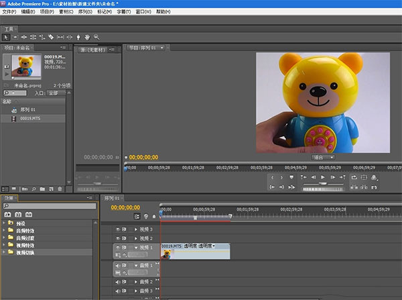
Task: Step forward one frame in program monitor
Action: coord(333,177)
